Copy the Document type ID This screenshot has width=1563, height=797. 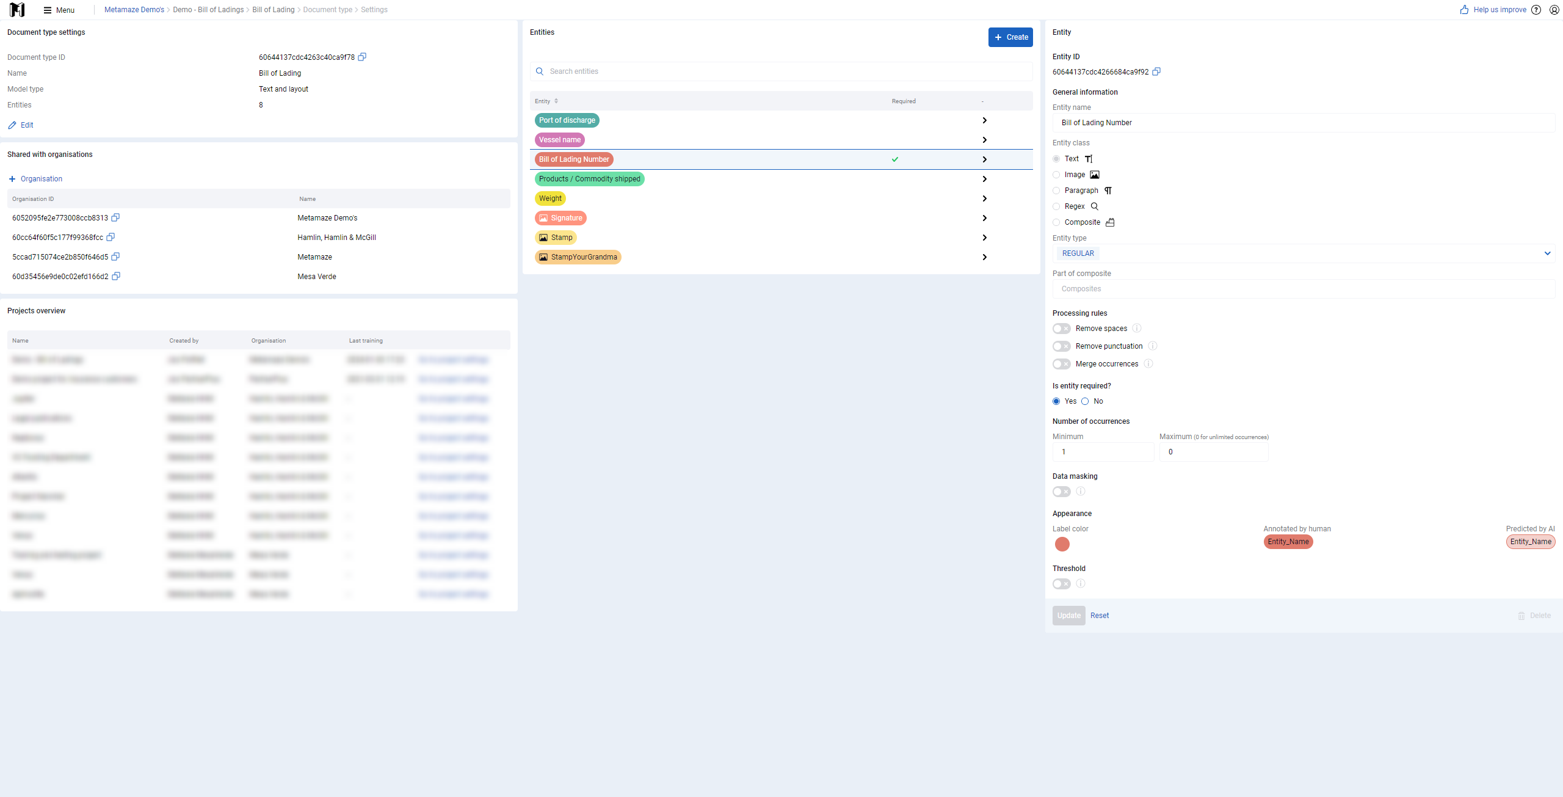(x=362, y=57)
